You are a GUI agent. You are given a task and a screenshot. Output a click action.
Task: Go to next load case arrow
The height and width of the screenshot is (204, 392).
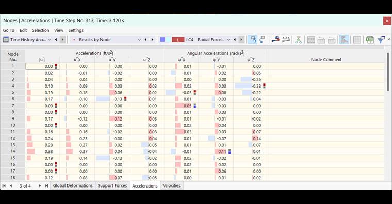tap(241, 40)
